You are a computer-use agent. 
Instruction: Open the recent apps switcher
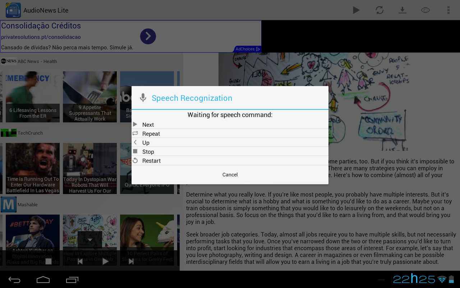click(72, 280)
